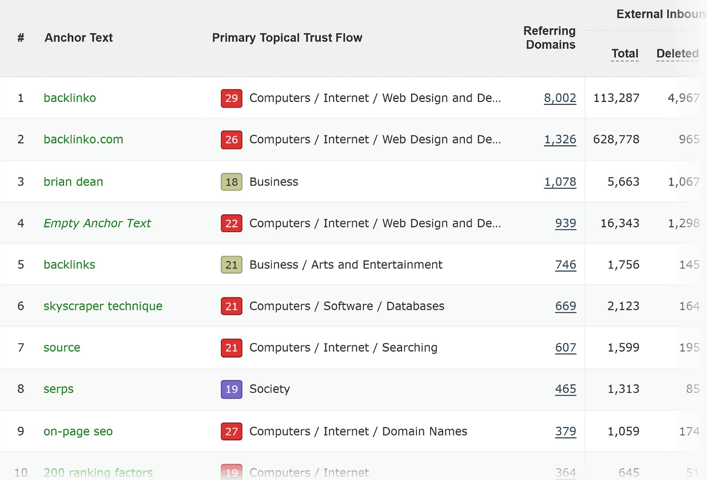Click the total value 628,778

(616, 139)
